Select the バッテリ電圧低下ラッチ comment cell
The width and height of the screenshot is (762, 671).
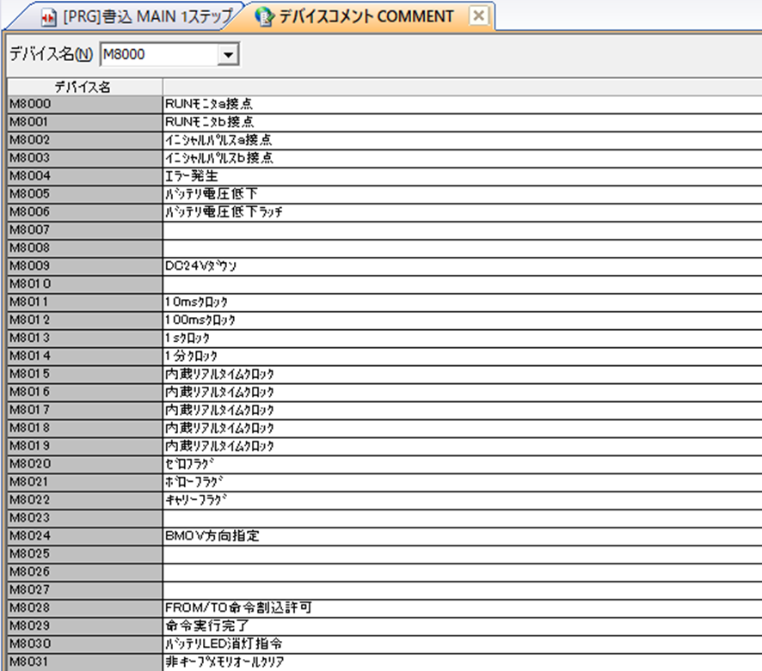(462, 211)
